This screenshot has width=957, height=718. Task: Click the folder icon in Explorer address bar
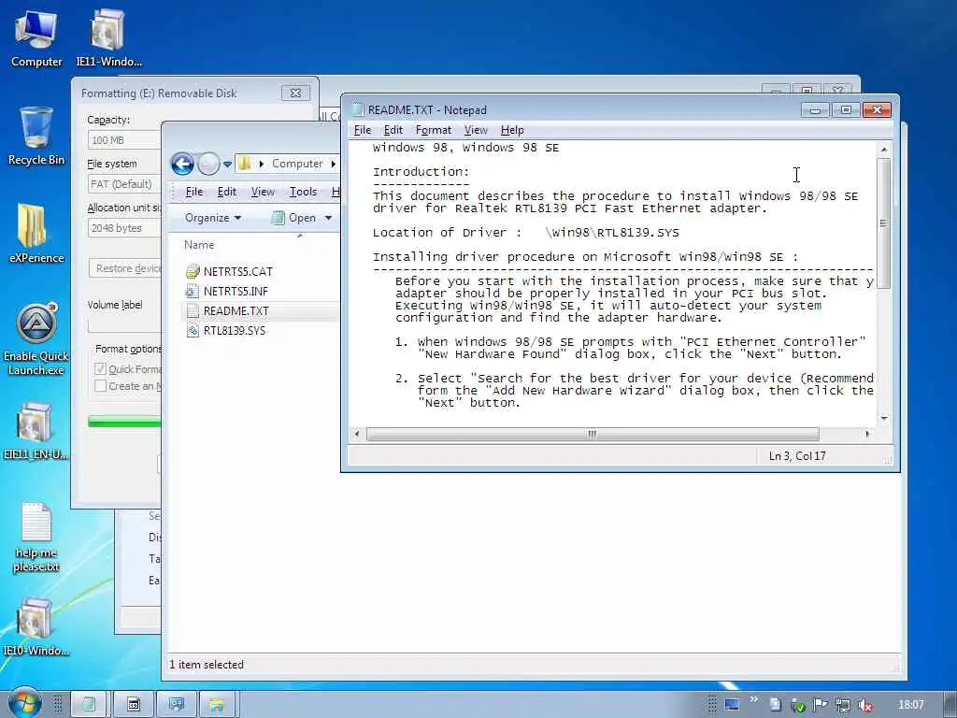coord(245,163)
